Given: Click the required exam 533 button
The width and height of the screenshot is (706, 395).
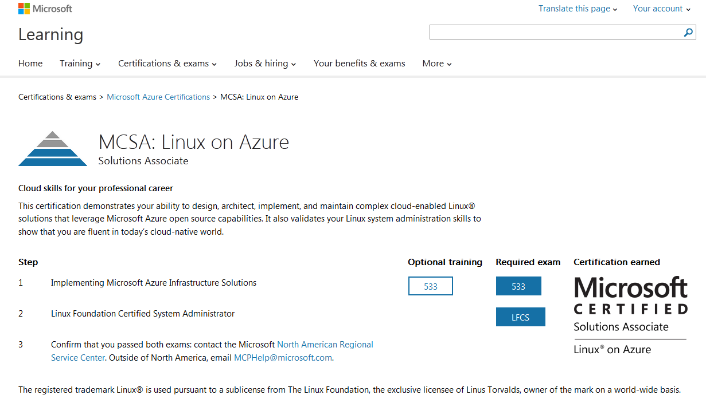Looking at the screenshot, I should (x=518, y=286).
